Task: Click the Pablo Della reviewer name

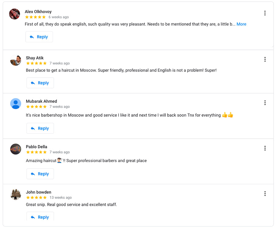Action: click(x=36, y=147)
